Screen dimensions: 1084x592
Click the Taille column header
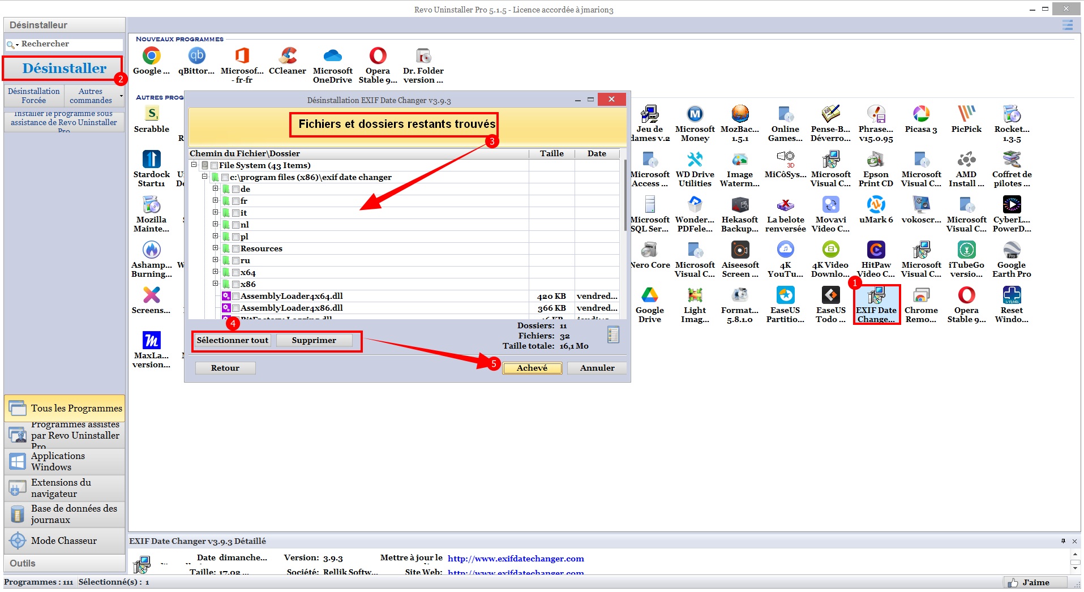(x=552, y=153)
